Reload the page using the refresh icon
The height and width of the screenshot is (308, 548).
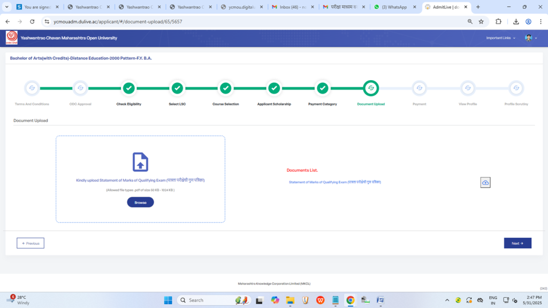[x=32, y=21]
